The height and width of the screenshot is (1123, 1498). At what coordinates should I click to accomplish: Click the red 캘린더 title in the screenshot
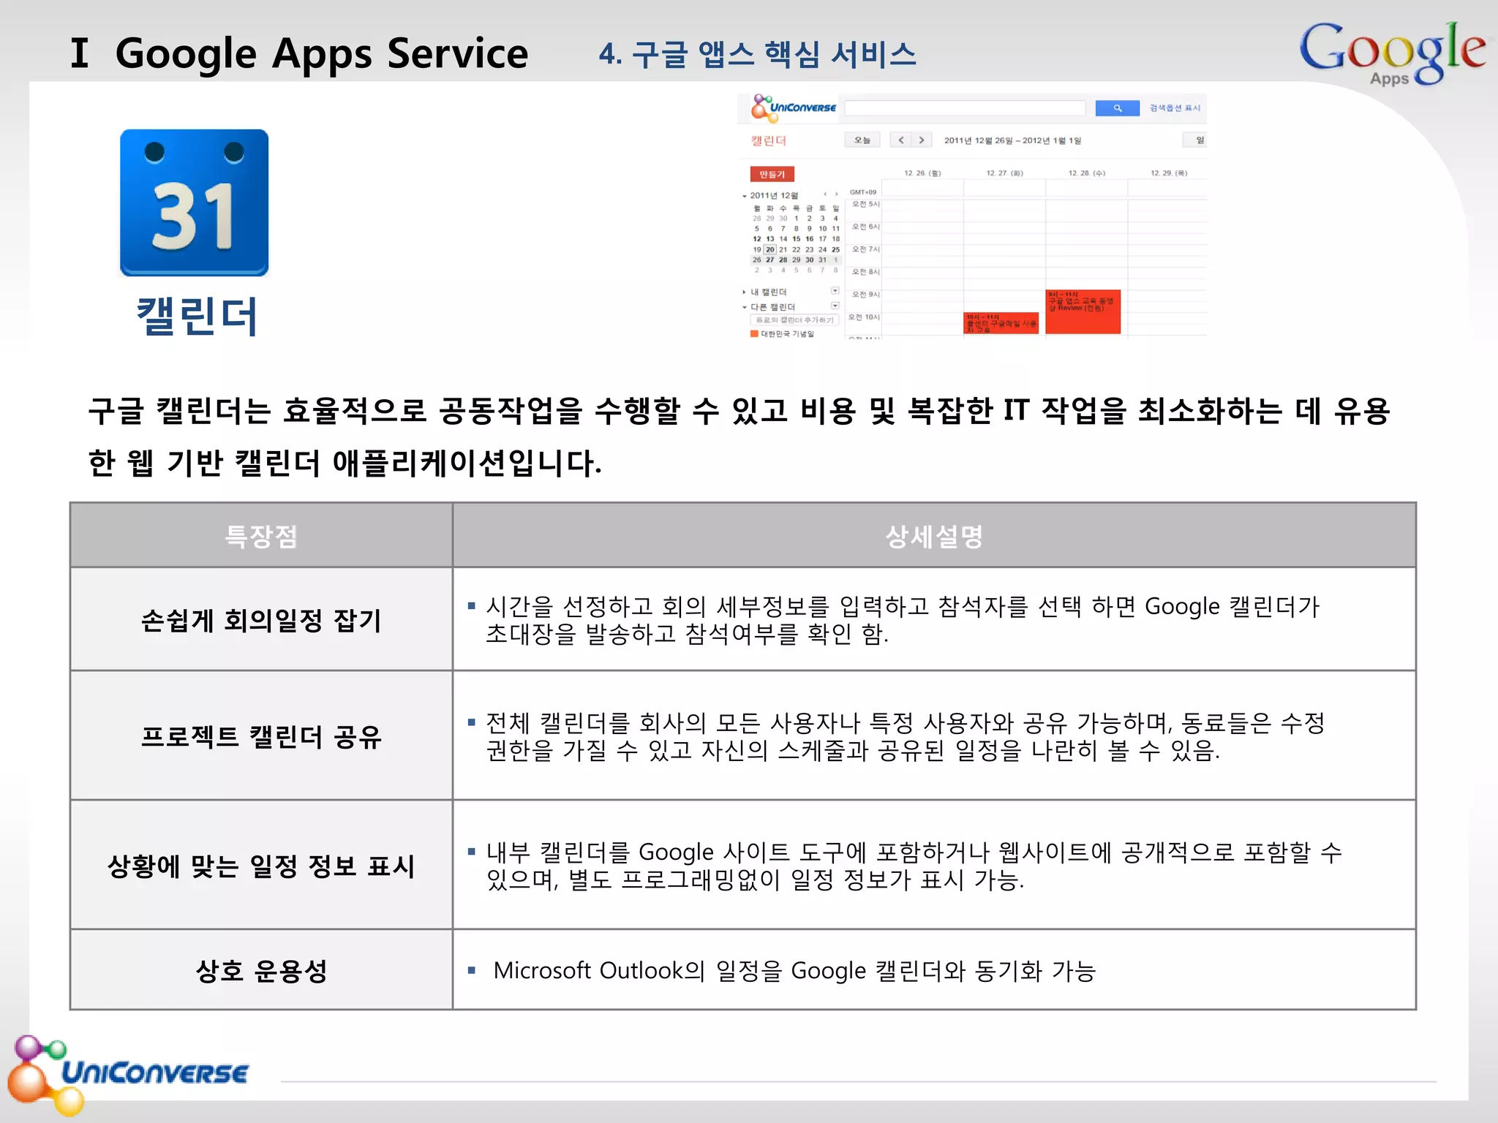coord(768,140)
